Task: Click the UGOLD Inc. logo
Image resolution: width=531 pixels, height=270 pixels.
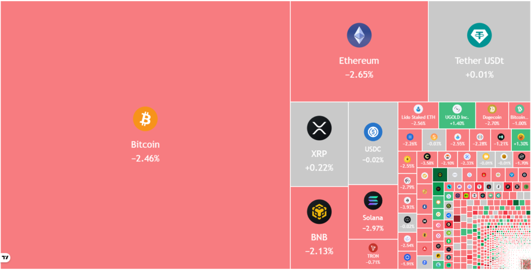Action: pyautogui.click(x=457, y=109)
